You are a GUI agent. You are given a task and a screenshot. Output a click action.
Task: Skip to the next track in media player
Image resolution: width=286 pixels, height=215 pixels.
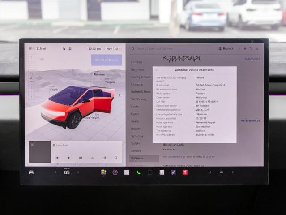[x=81, y=158]
